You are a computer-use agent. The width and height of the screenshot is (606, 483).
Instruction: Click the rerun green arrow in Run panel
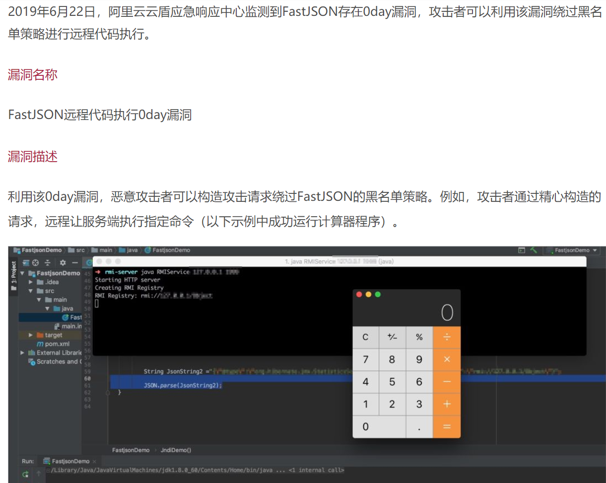tap(25, 475)
